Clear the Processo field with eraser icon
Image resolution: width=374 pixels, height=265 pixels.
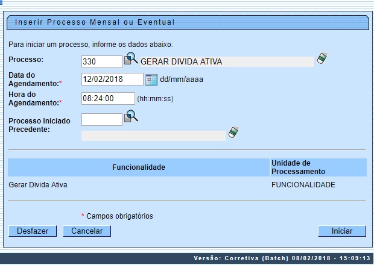(322, 58)
